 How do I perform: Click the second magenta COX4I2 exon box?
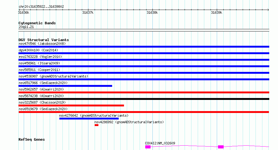tap(221, 147)
